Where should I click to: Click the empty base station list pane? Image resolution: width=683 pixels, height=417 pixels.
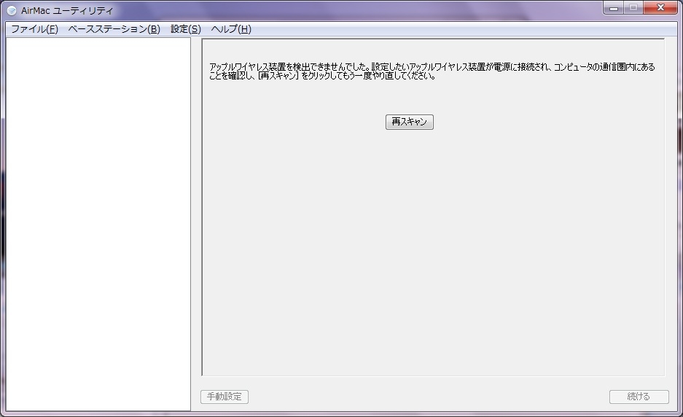(x=98, y=224)
